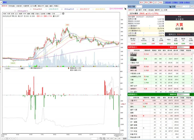Toggle 均線 indicator on chart toolbar
The width and height of the screenshot is (194, 140).
(x=4, y=14)
